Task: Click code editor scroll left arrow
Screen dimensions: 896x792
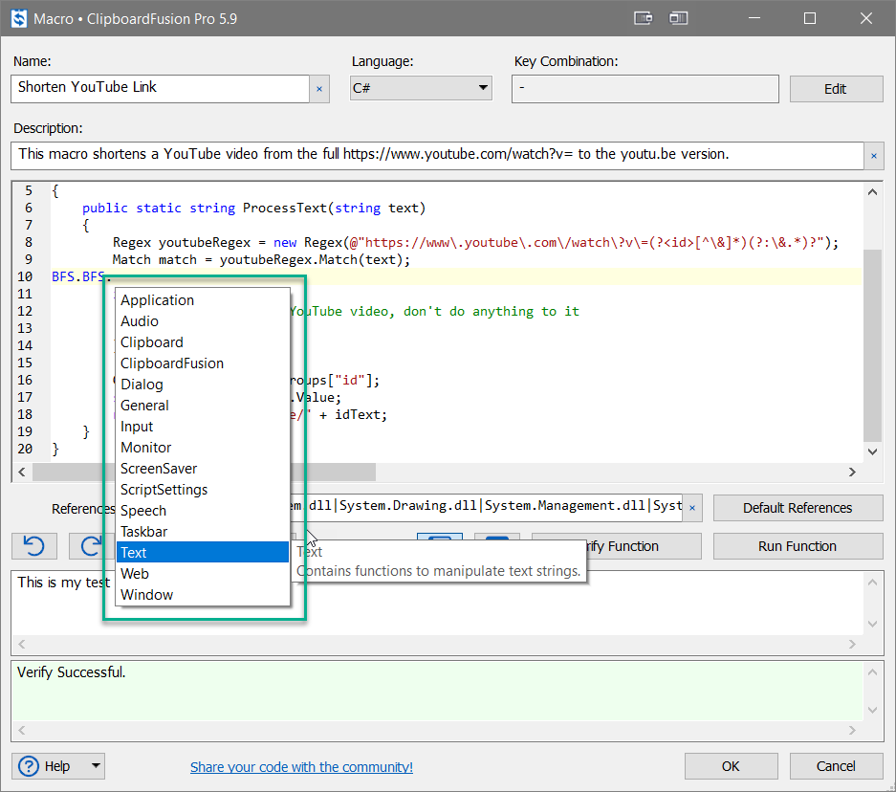Action: 22,472
